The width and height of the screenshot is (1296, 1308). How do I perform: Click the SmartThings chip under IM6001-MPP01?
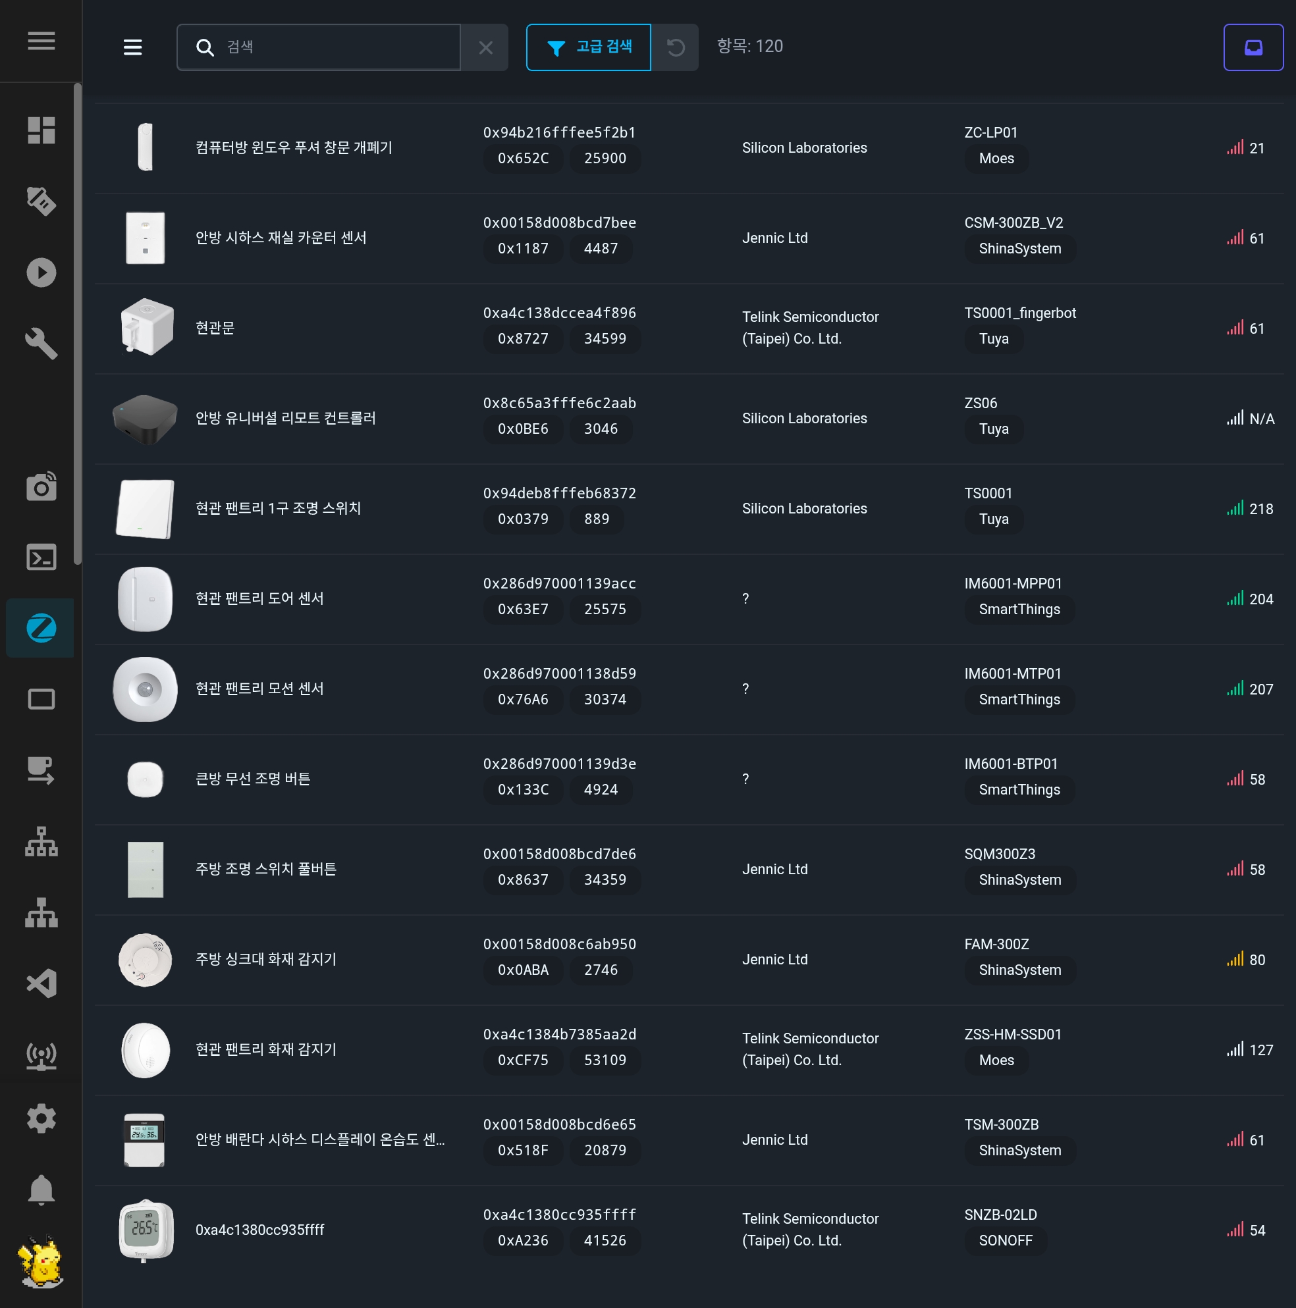click(x=1019, y=610)
